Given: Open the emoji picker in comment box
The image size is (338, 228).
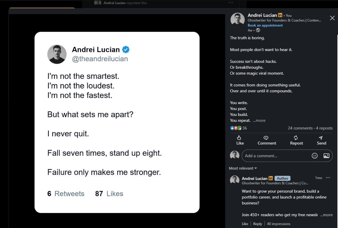Looking at the screenshot, I should pos(315,156).
